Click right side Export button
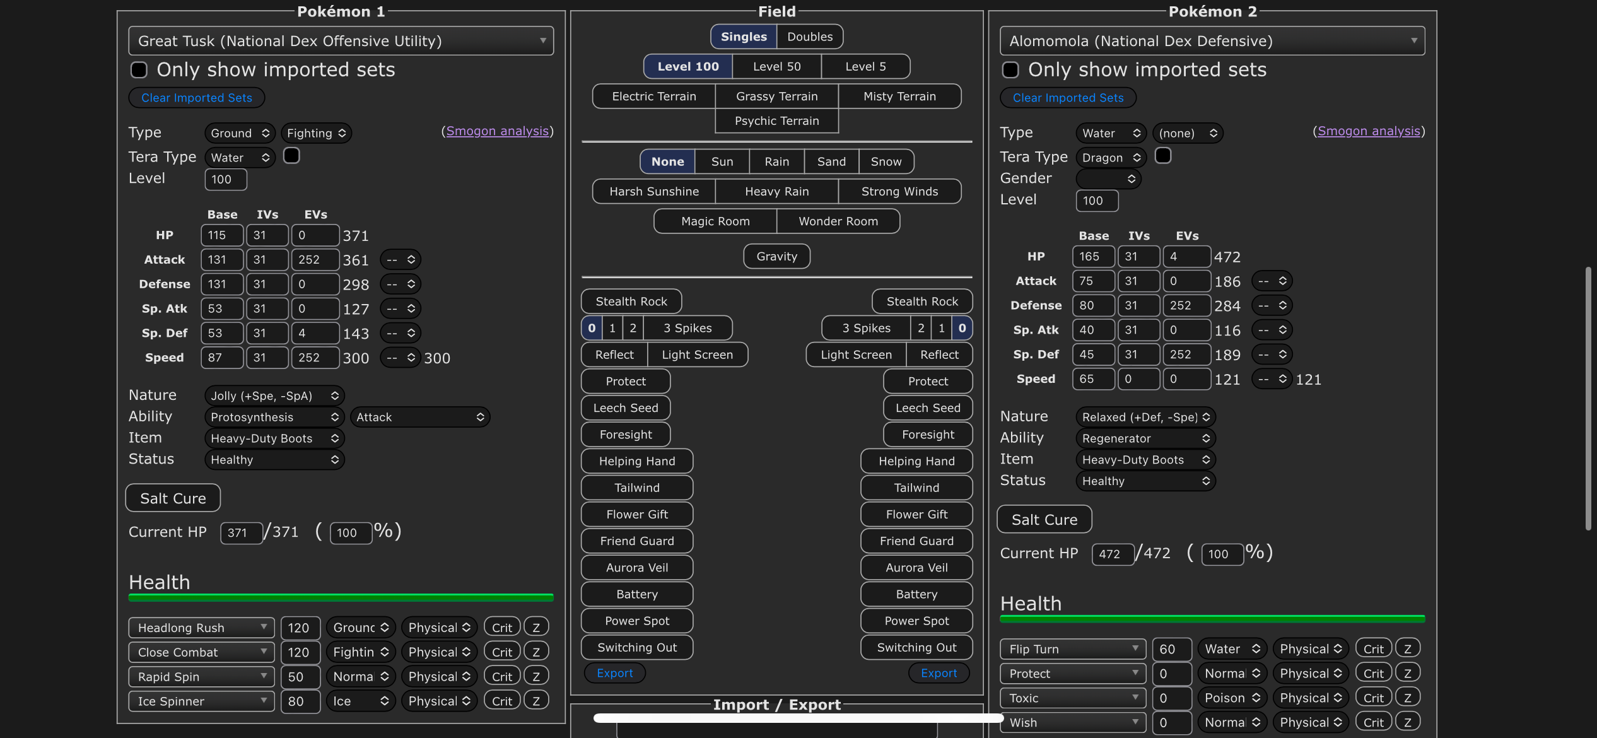The height and width of the screenshot is (738, 1597). [x=939, y=674]
